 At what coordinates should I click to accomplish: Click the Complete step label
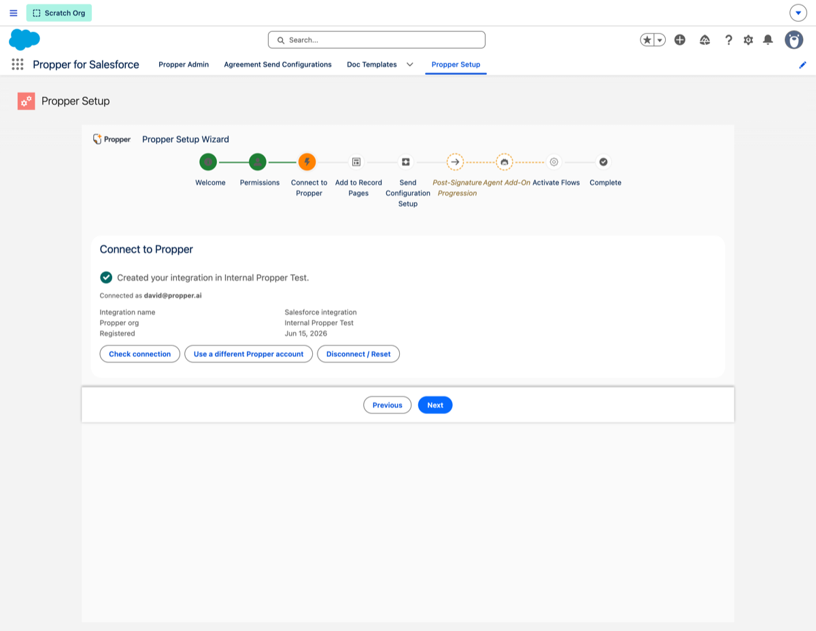(x=605, y=183)
